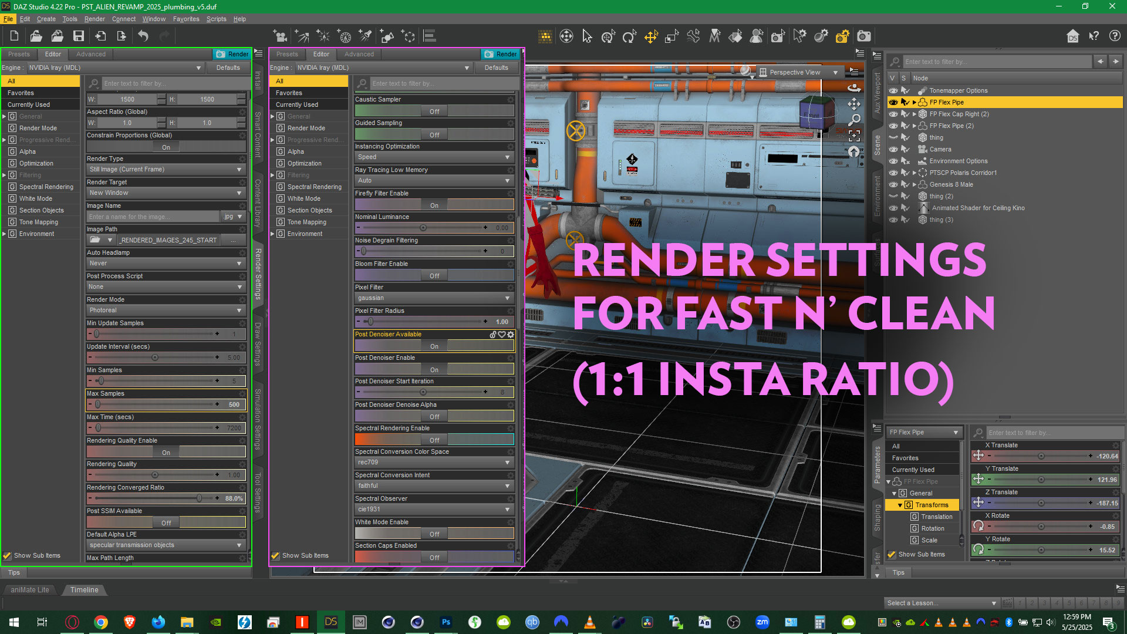This screenshot has height=634, width=1127.
Task: Expand the PTSCP Polaris Corridor1 node
Action: (914, 173)
